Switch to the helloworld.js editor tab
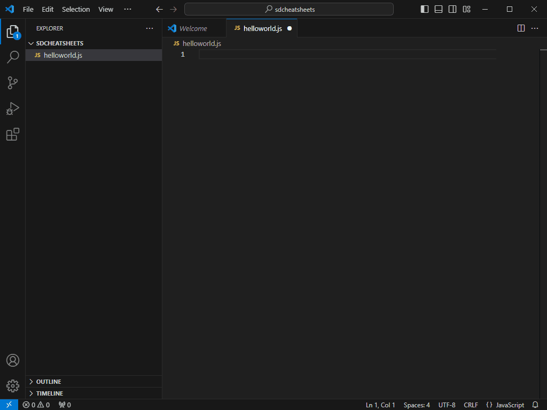 [x=262, y=28]
